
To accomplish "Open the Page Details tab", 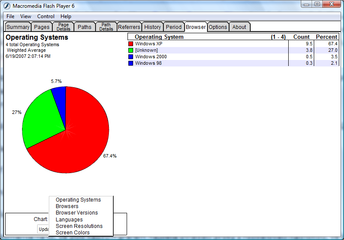I will click(x=64, y=27).
